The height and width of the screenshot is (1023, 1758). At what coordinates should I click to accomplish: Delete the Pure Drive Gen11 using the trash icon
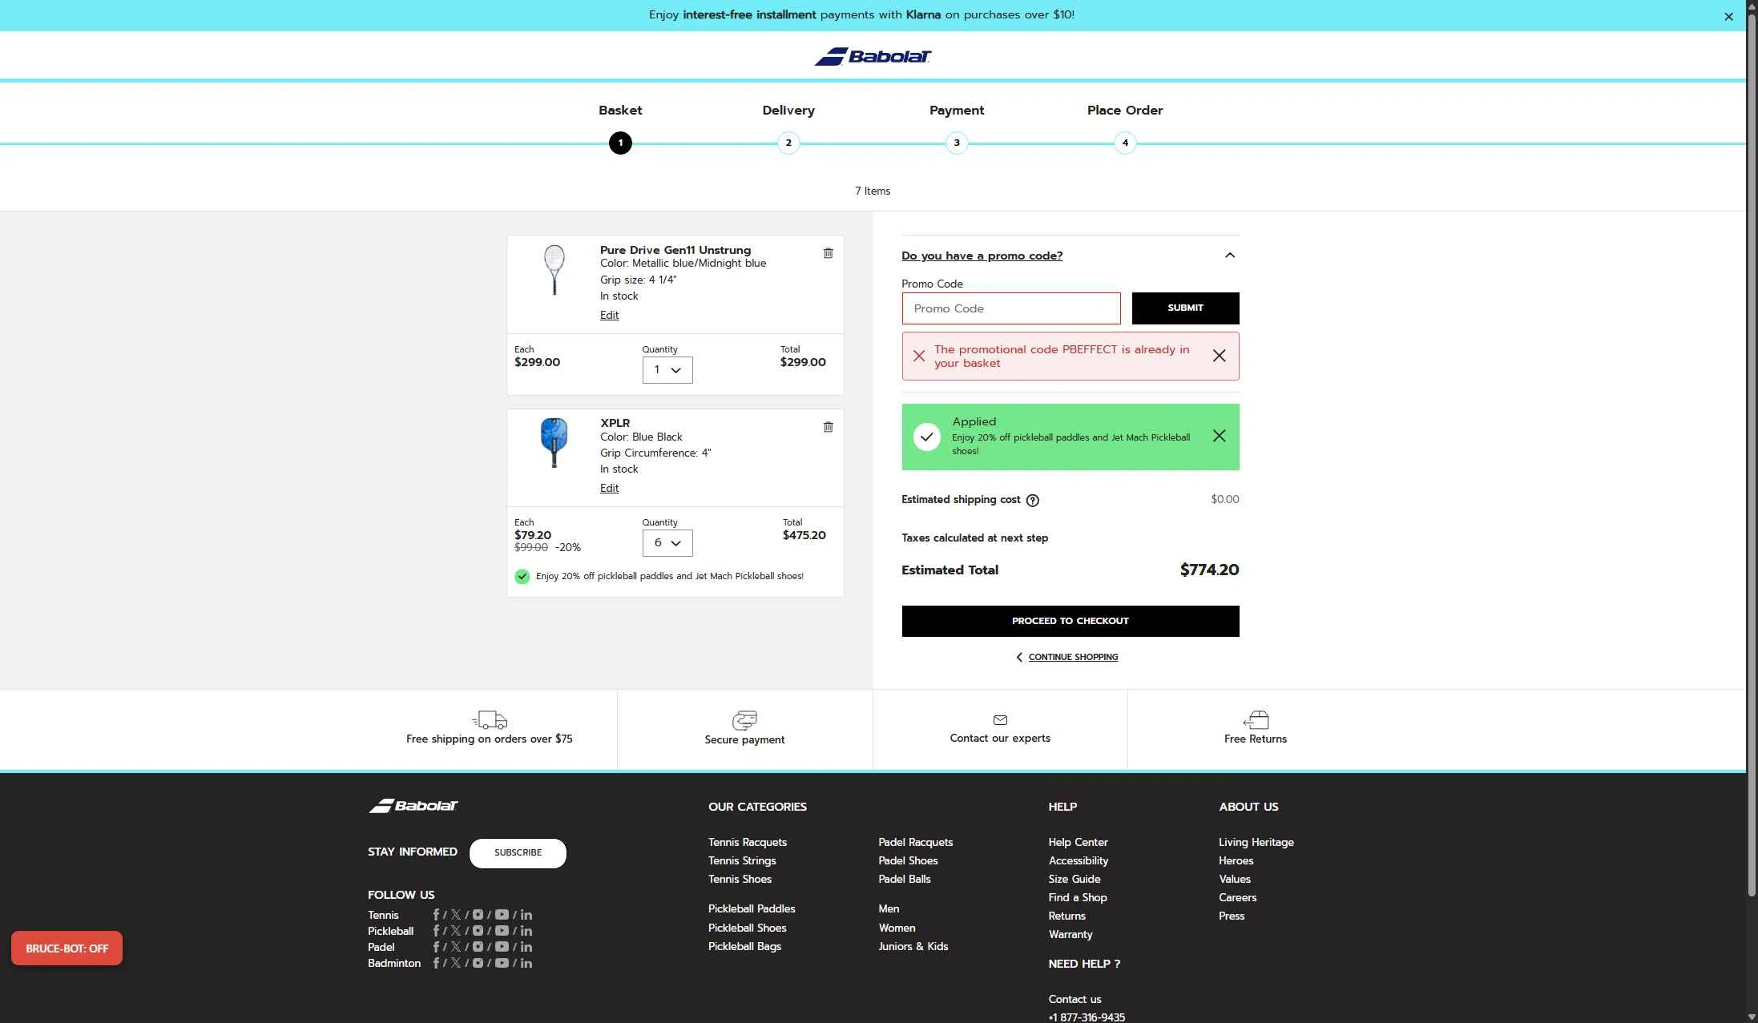tap(829, 253)
